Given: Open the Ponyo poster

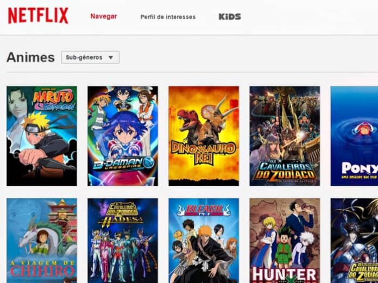Looking at the screenshot, I should tap(354, 136).
